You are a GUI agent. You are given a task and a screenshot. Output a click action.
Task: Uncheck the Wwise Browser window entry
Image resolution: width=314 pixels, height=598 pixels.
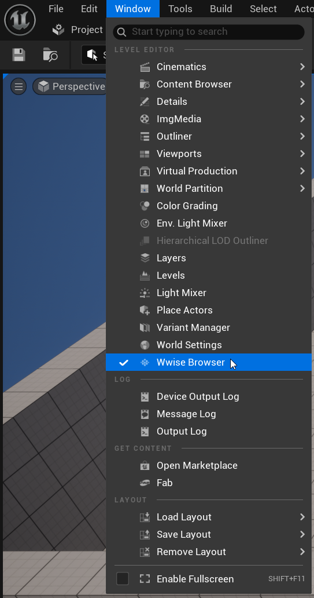click(x=209, y=362)
